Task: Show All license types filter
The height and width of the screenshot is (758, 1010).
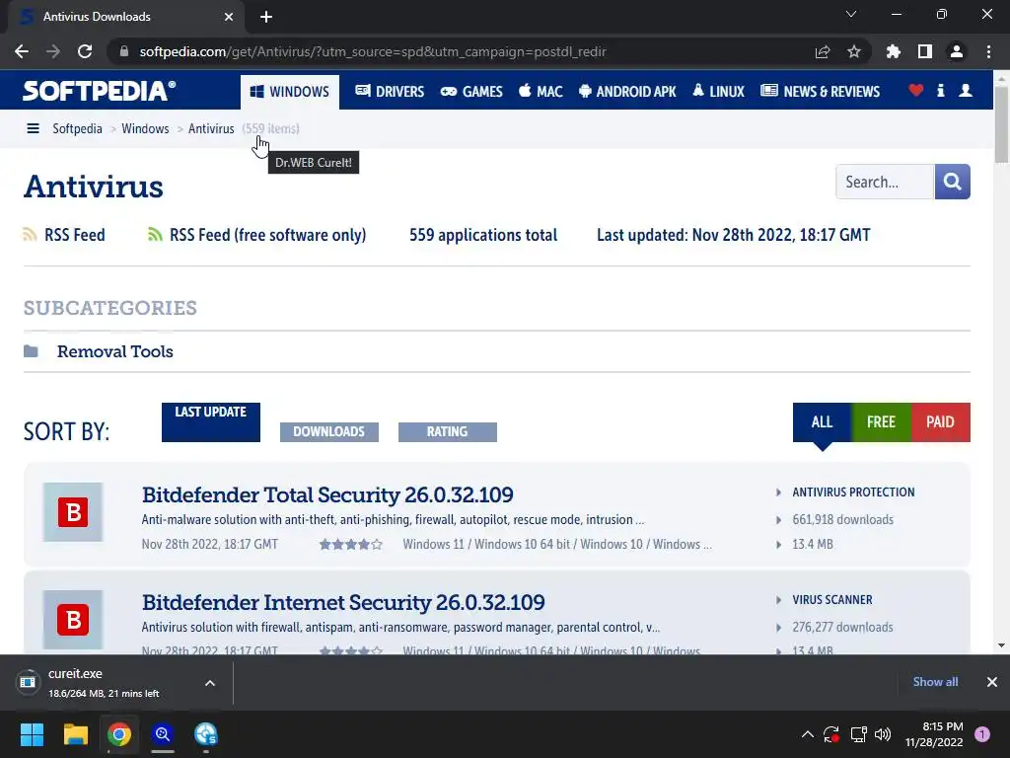Action: click(822, 422)
